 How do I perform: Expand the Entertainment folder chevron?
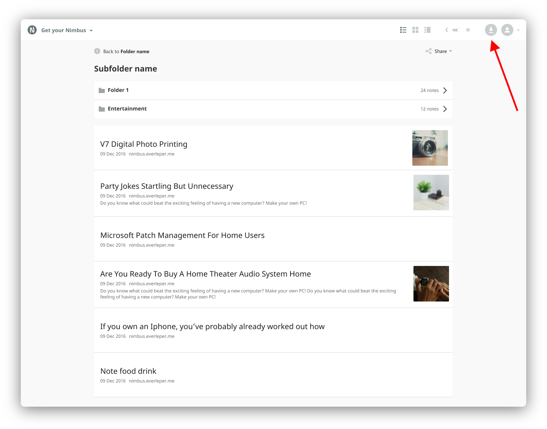click(445, 109)
